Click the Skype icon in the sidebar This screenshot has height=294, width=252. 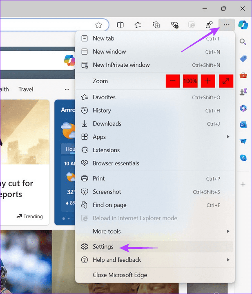[x=243, y=158]
